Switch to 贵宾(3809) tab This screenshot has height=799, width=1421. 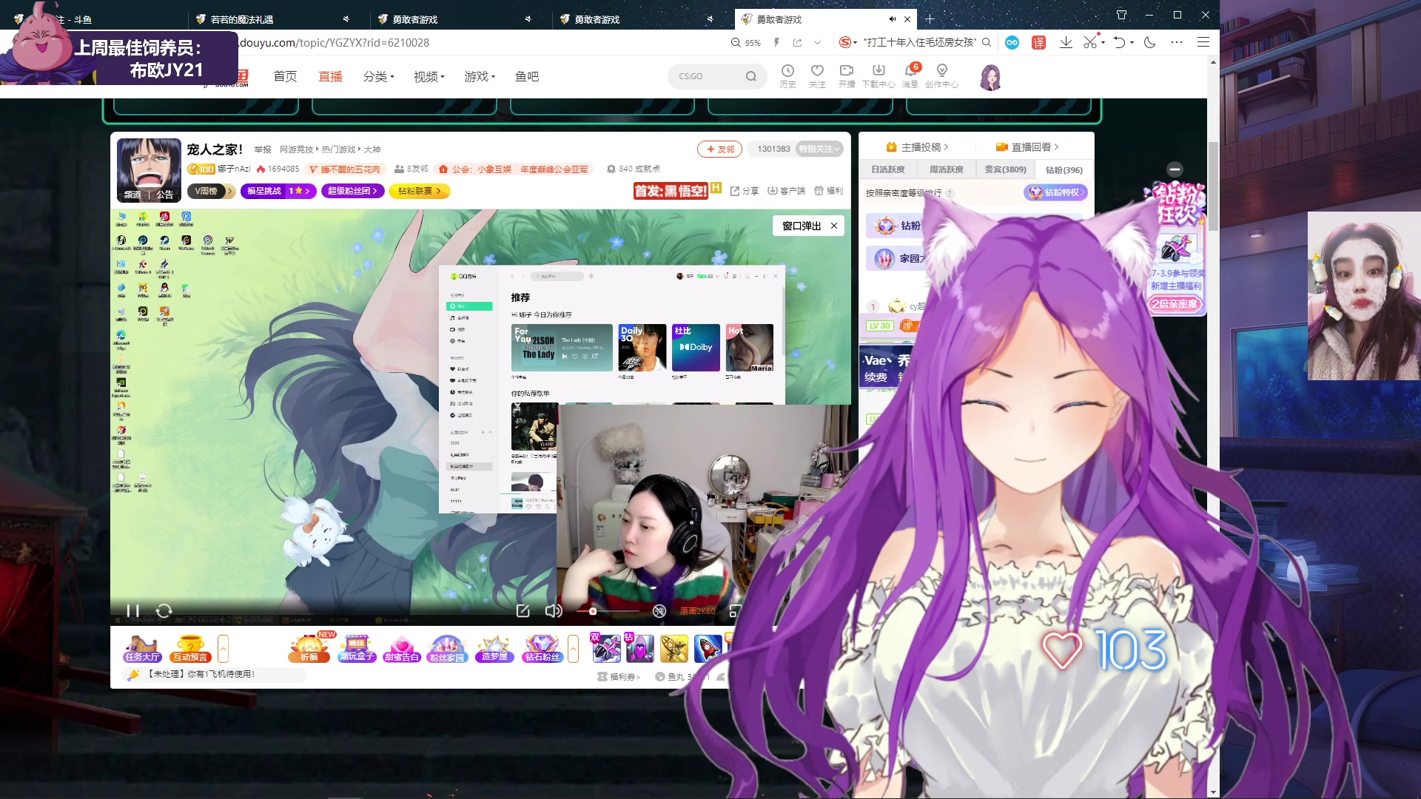pos(1005,169)
